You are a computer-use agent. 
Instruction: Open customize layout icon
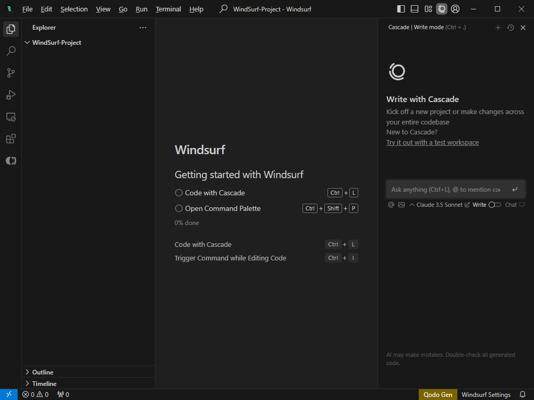pos(429,9)
